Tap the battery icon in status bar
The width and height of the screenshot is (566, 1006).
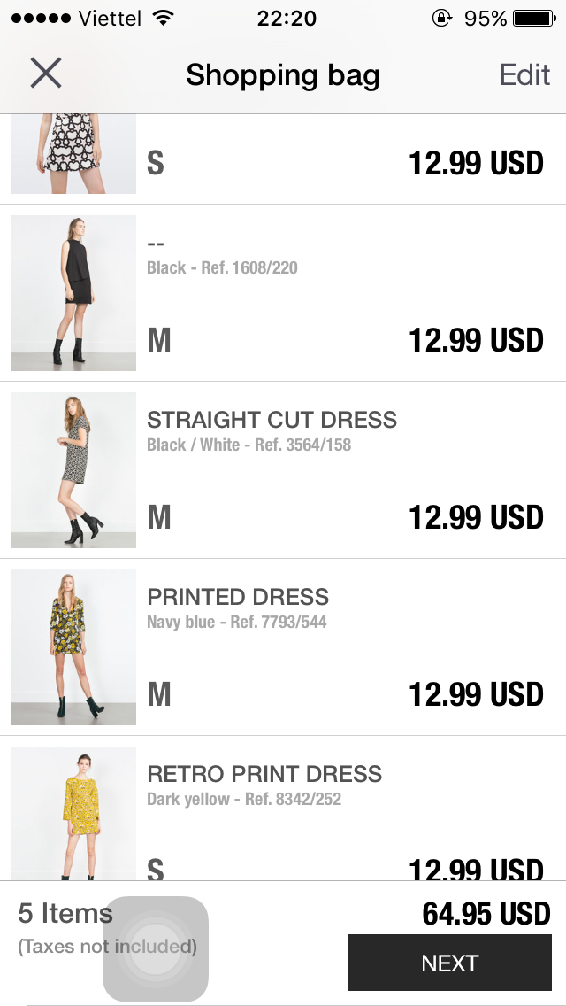(x=534, y=18)
